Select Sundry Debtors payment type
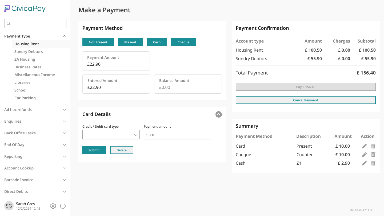This screenshot has width=384, height=216. click(x=29, y=52)
